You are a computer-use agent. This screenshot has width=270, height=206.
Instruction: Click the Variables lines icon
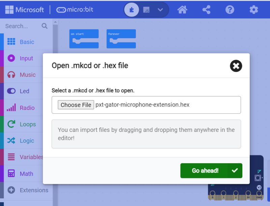11,157
